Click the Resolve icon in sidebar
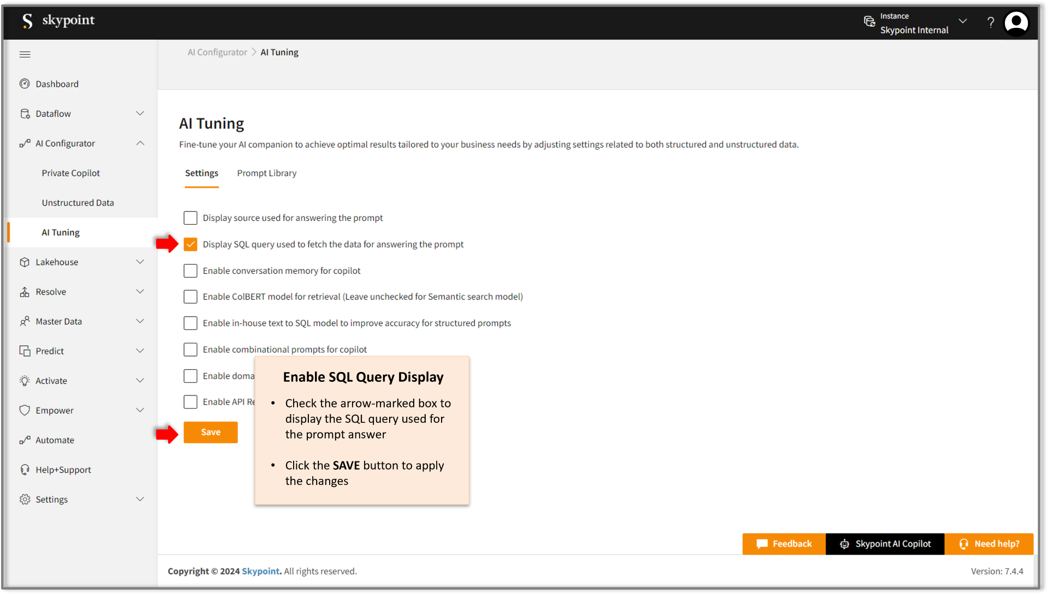Image resolution: width=1048 pixels, height=594 pixels. click(x=24, y=291)
